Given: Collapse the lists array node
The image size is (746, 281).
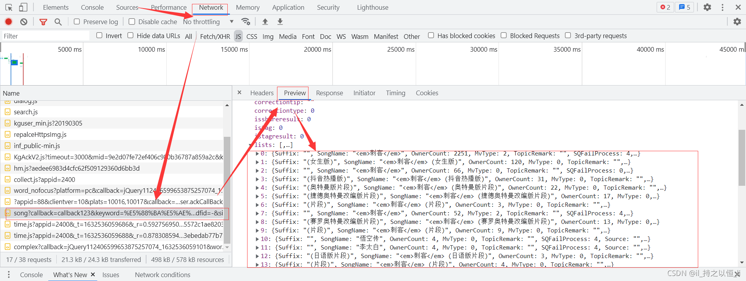Looking at the screenshot, I should click(x=251, y=145).
